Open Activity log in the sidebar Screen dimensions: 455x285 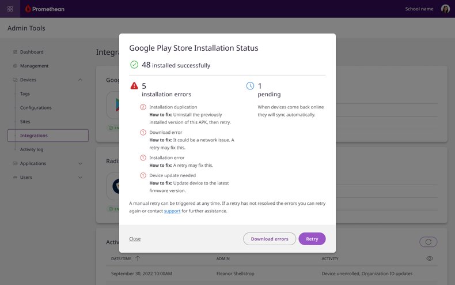(32, 149)
